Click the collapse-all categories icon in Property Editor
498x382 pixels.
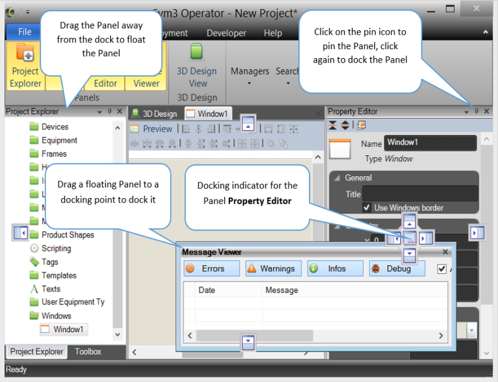pyautogui.click(x=332, y=125)
